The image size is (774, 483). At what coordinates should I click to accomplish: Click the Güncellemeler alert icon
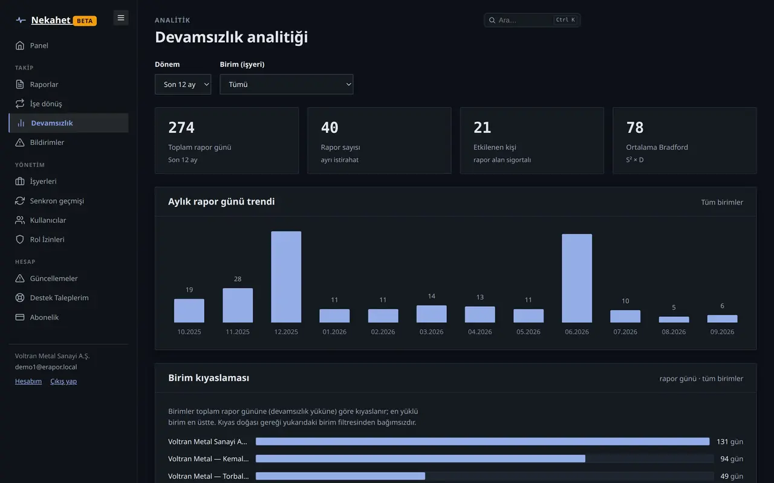20,278
